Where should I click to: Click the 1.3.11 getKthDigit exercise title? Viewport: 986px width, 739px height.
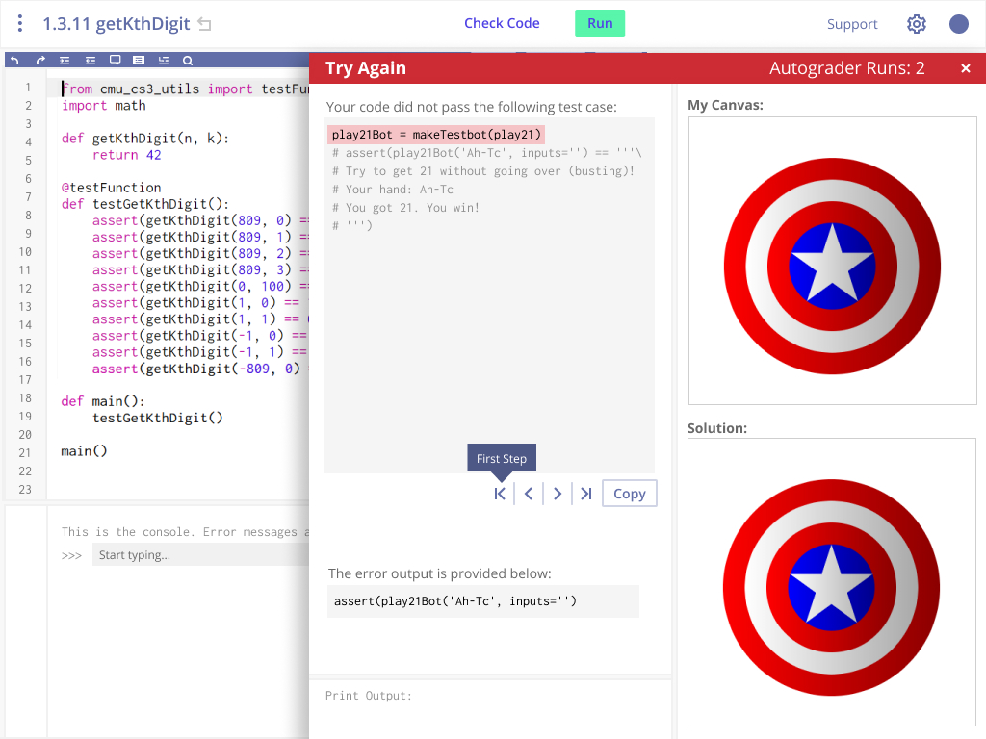(117, 24)
